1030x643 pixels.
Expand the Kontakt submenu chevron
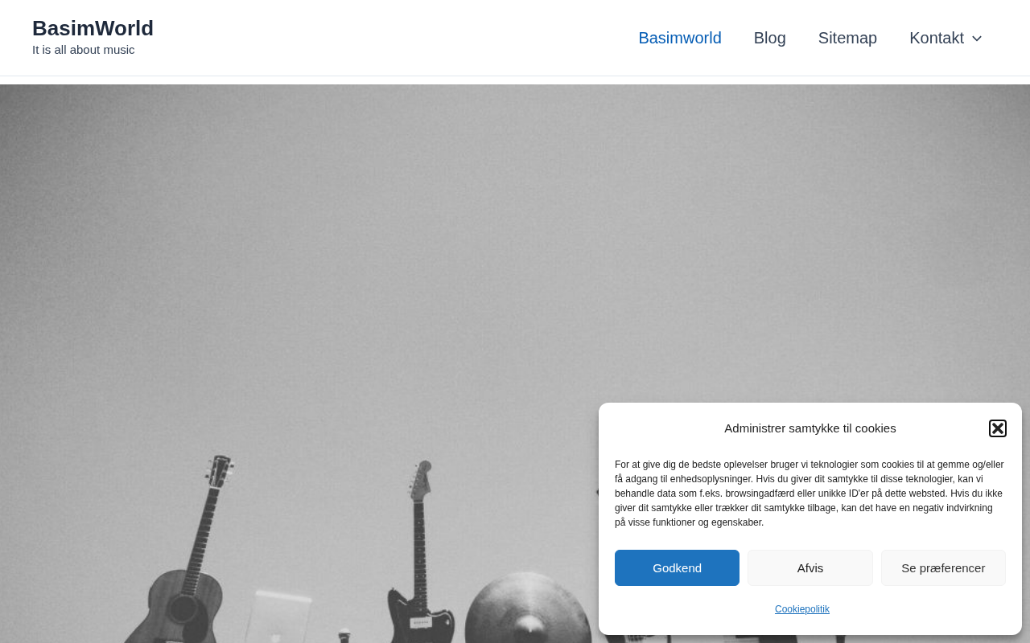(977, 39)
